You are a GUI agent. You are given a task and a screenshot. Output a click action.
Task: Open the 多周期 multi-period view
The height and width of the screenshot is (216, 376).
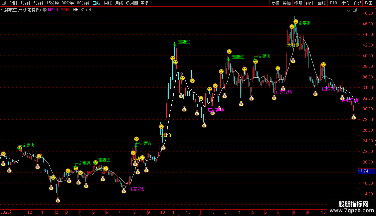132,3
